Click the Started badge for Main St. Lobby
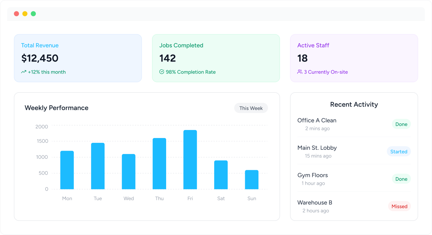 point(399,152)
